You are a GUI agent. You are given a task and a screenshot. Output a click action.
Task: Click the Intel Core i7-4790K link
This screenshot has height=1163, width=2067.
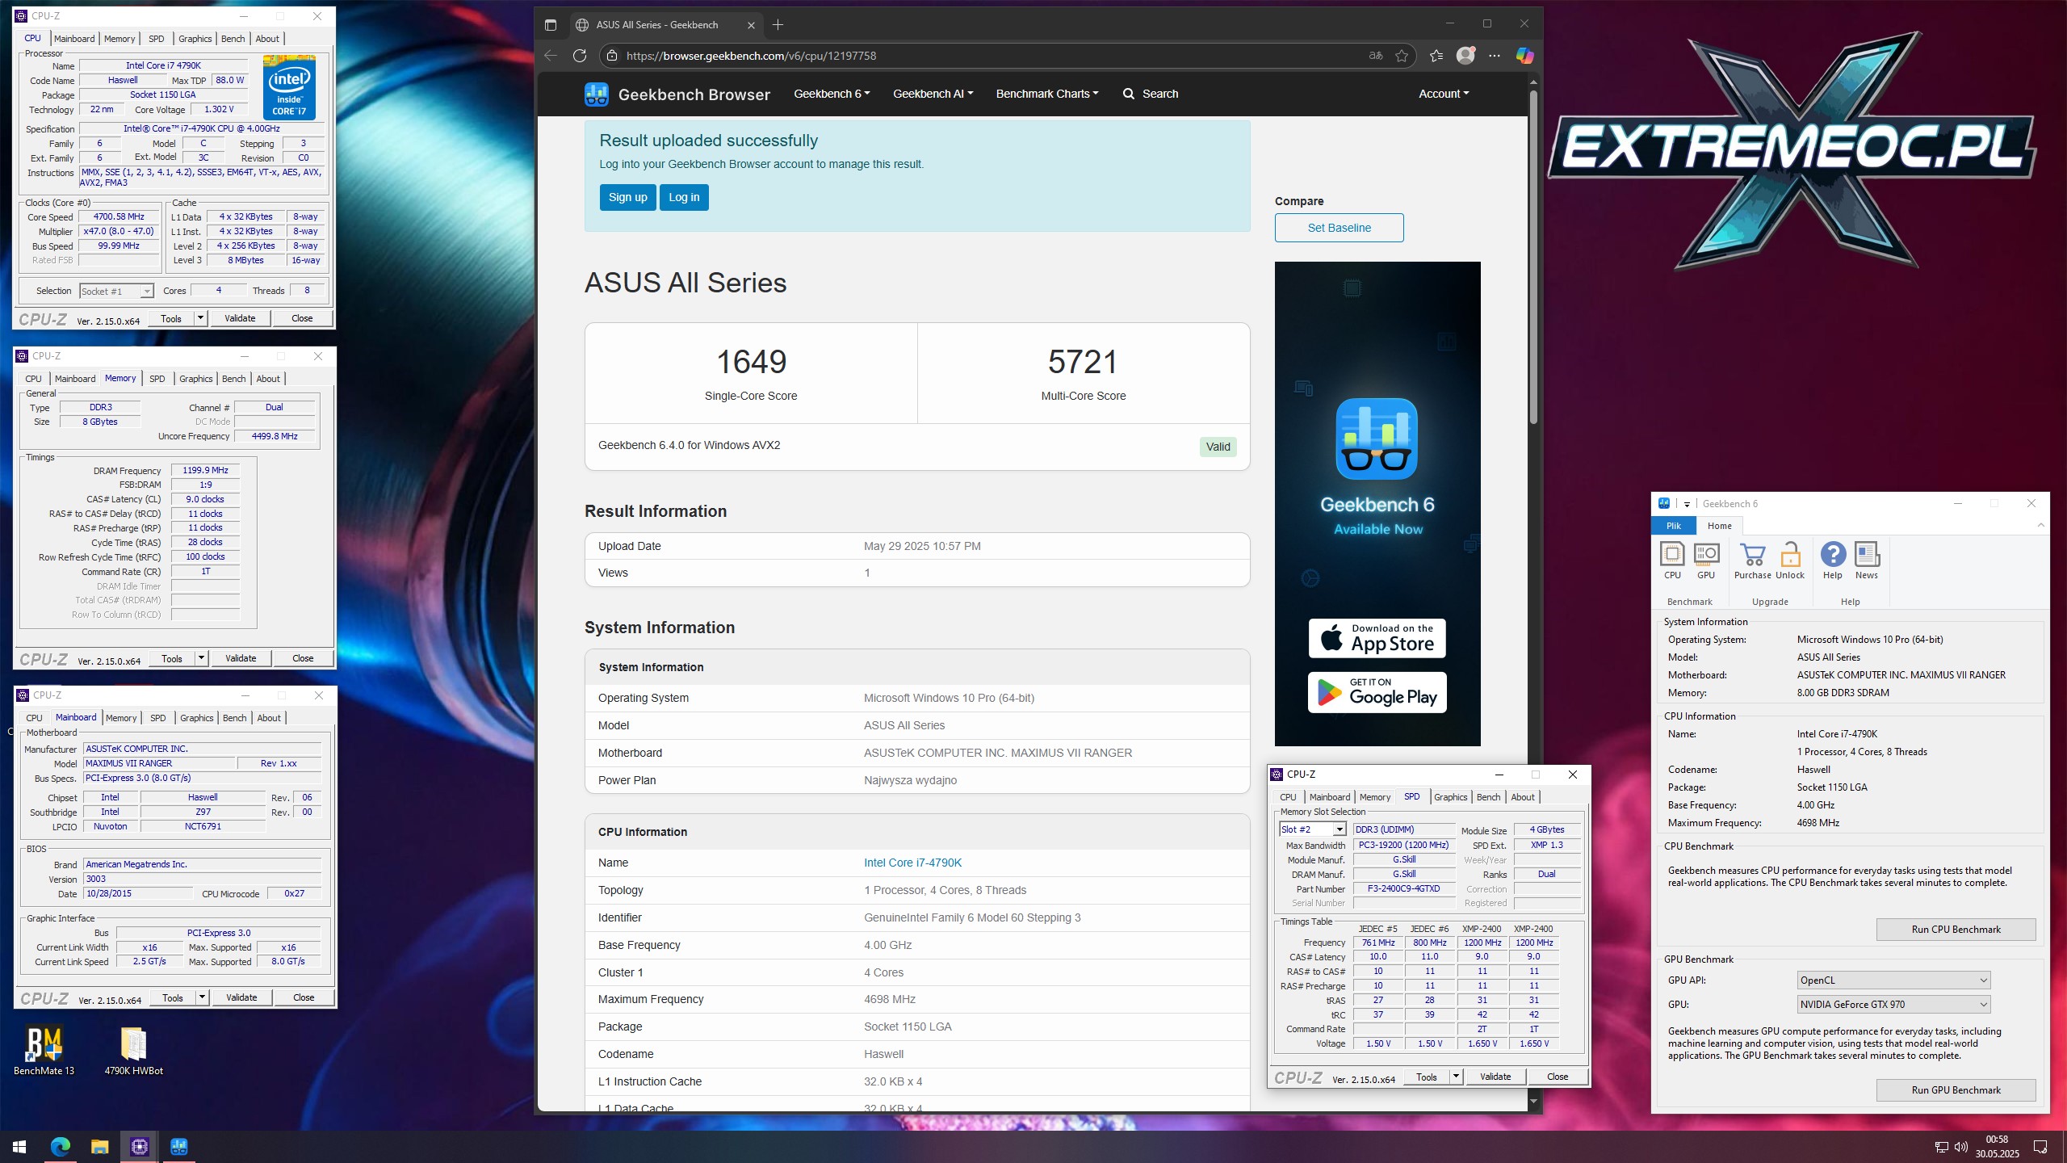click(912, 863)
